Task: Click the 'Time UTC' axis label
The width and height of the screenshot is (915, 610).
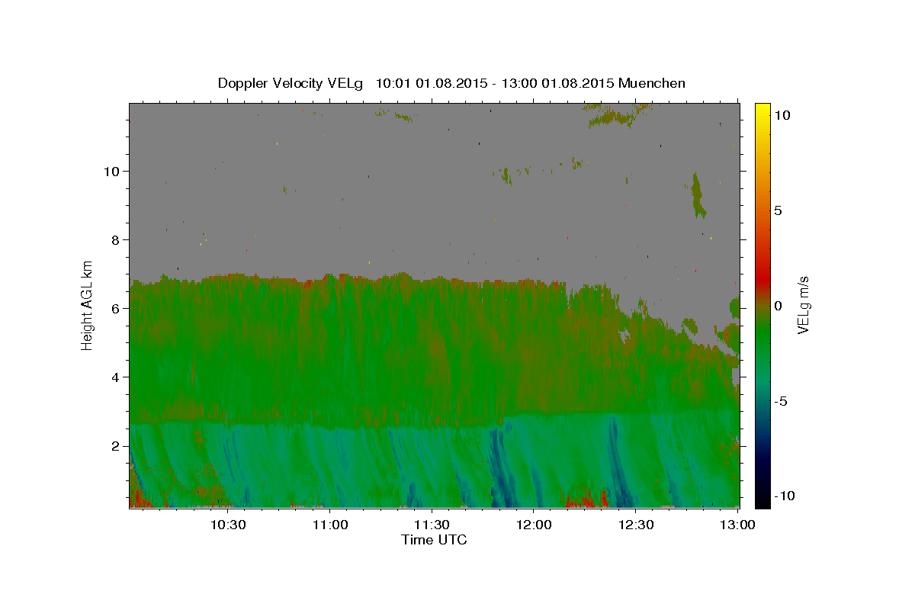Action: (x=434, y=540)
